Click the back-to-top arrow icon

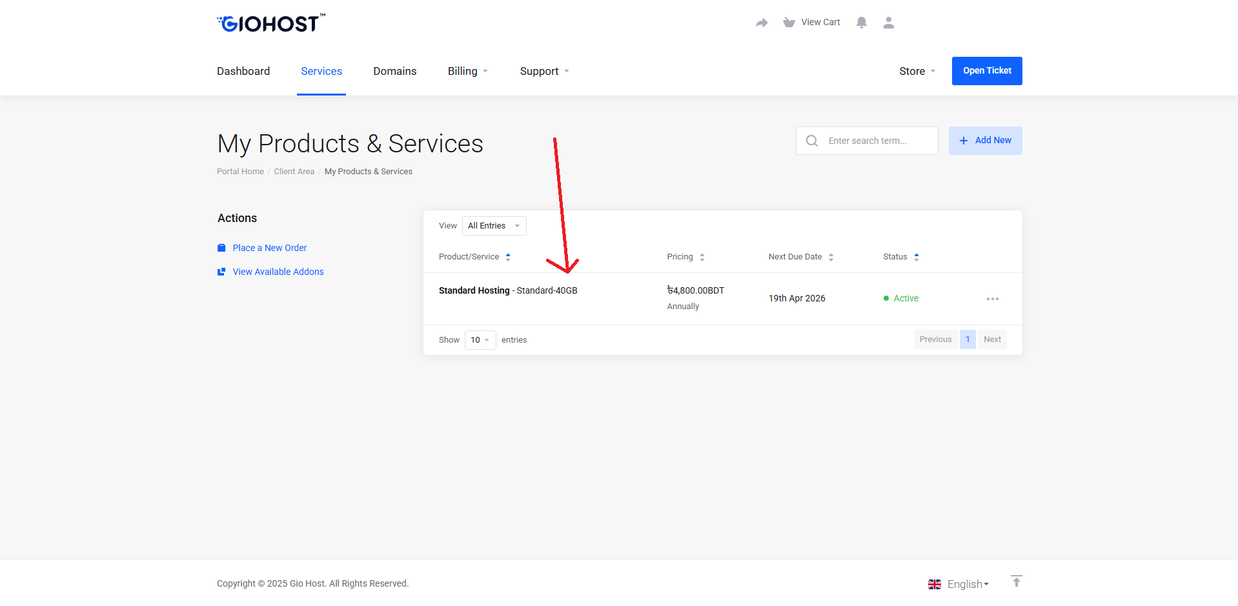[1017, 581]
